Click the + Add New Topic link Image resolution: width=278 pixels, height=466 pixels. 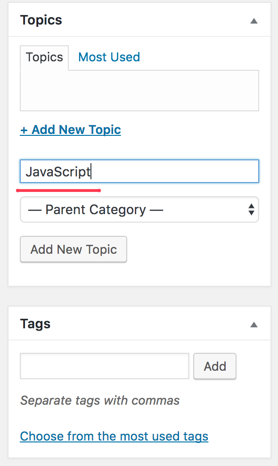point(70,130)
